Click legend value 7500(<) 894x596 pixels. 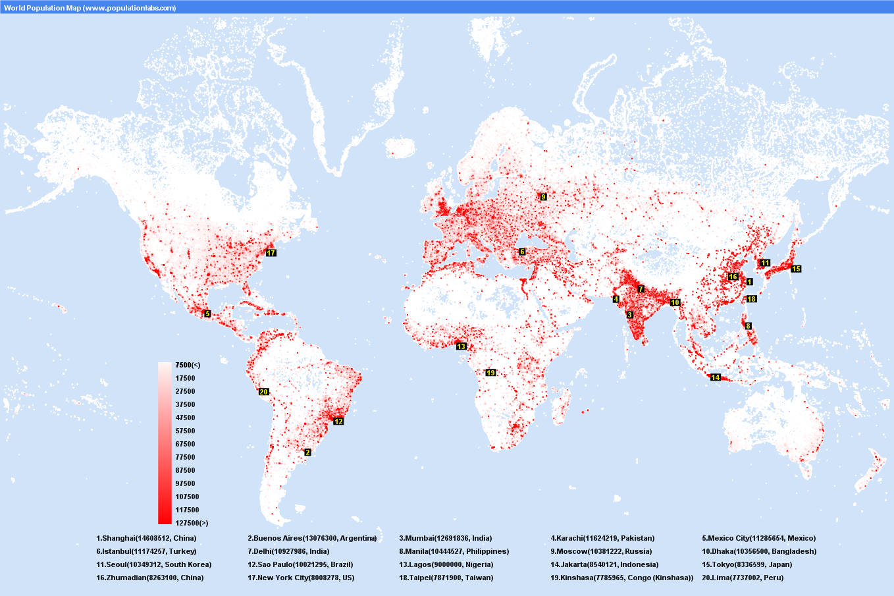[x=188, y=365]
